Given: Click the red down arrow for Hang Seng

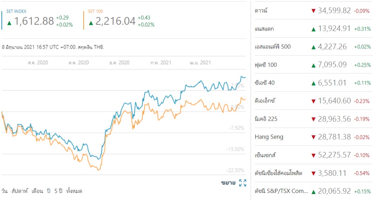Looking at the screenshot, I should pyautogui.click(x=313, y=137).
